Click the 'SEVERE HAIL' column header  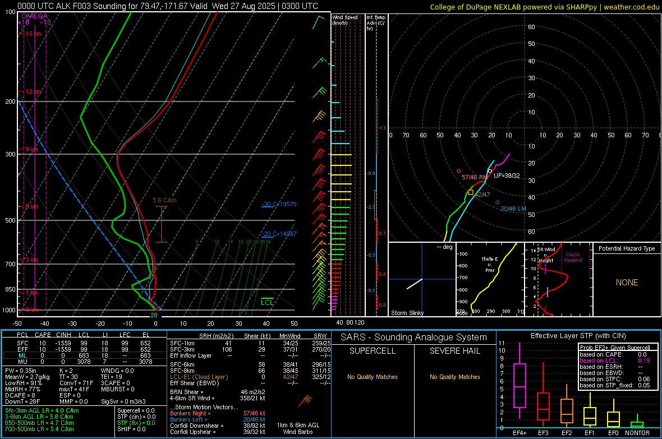coord(454,351)
